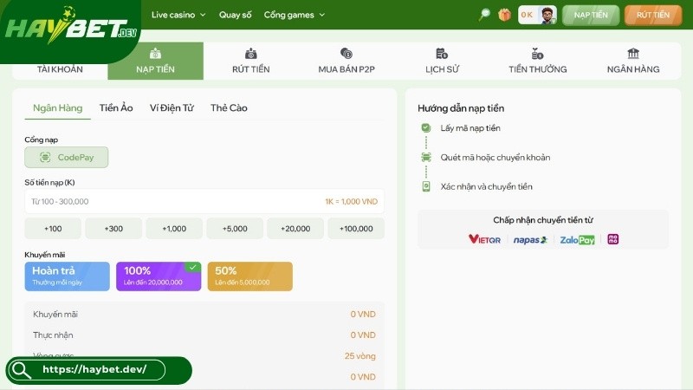This screenshot has width=693, height=390.
Task: Open the gift box promotions icon
Action: (x=504, y=15)
